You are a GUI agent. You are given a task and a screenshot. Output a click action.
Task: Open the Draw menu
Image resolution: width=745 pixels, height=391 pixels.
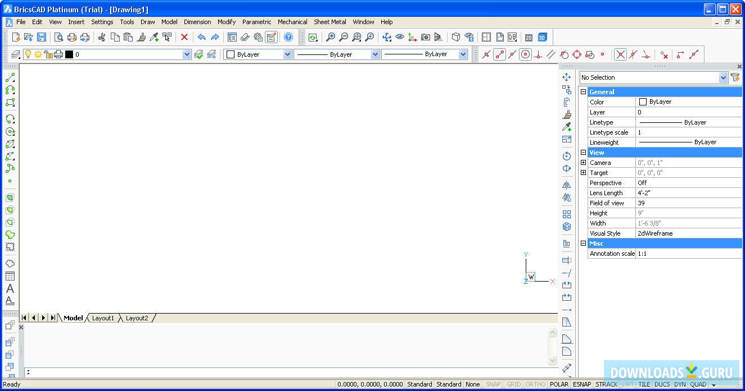[x=148, y=22]
